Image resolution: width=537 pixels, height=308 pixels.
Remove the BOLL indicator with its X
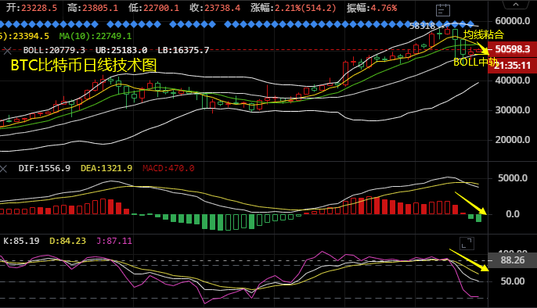(x=7, y=51)
